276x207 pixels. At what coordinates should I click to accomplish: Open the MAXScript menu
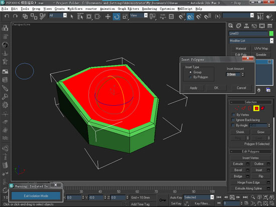[x=185, y=9]
